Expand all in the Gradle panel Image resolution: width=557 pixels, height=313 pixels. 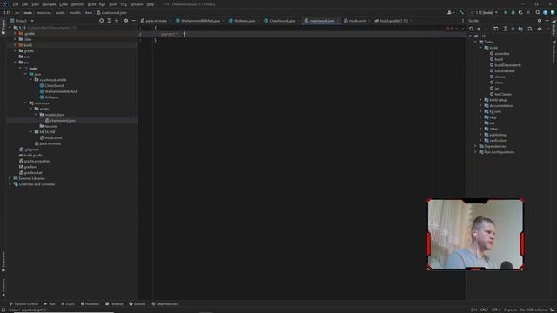(x=505, y=29)
